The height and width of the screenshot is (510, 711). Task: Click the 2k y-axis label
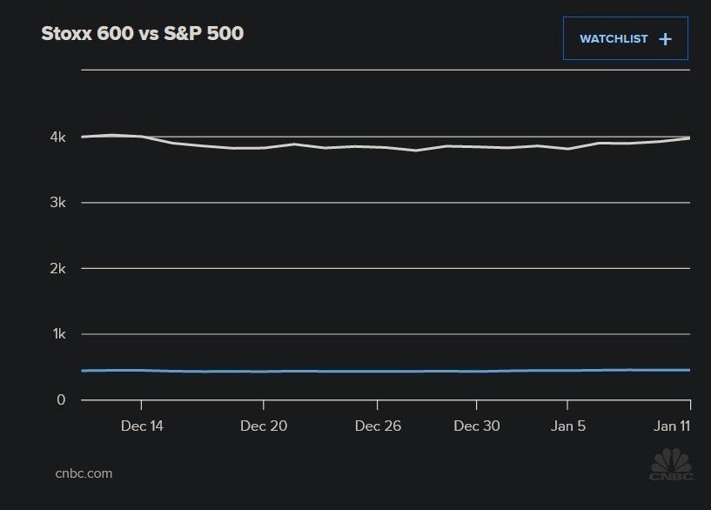tap(58, 268)
